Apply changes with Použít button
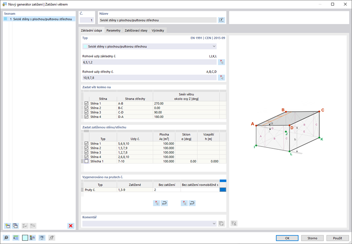The width and height of the screenshot is (352, 244). 337,238
